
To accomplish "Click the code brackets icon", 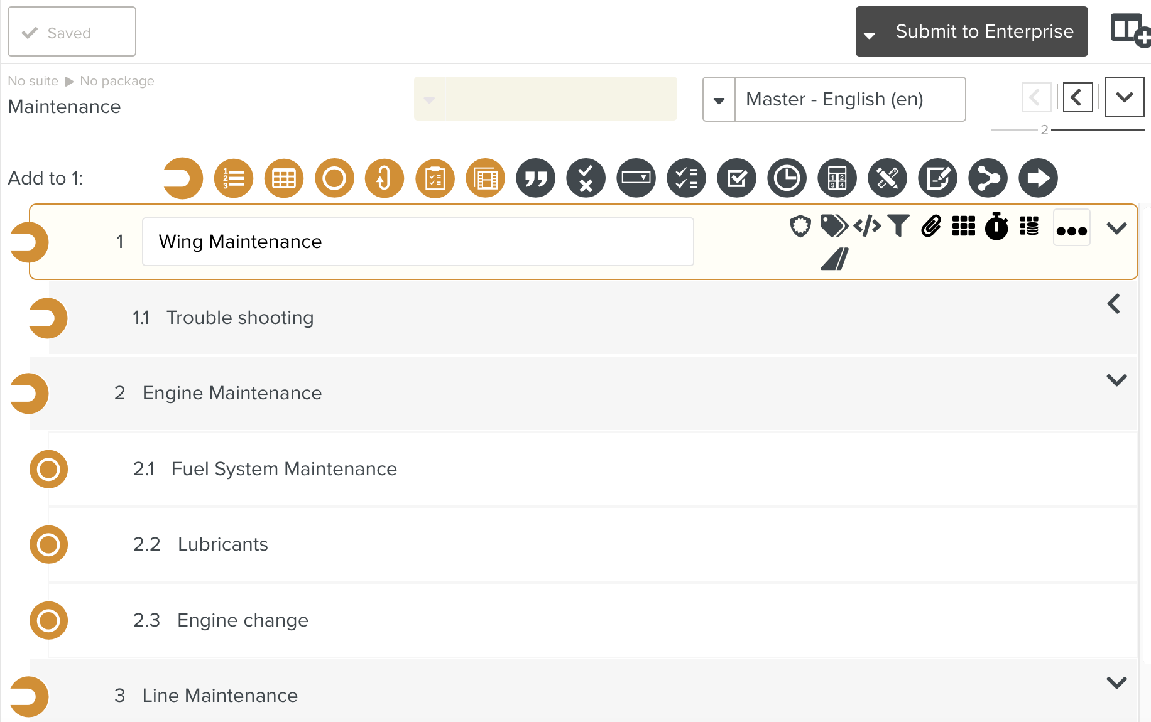I will [867, 226].
